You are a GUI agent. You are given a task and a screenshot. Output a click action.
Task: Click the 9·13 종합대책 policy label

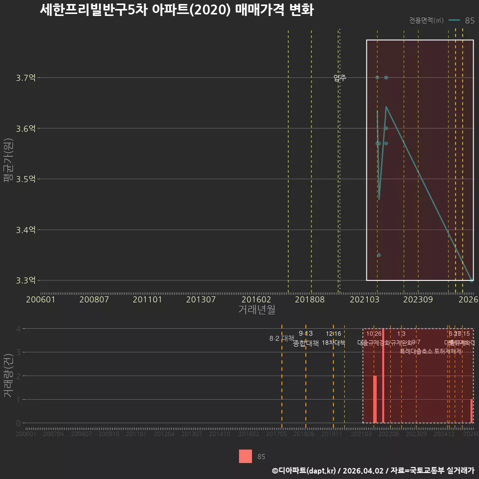pyautogui.click(x=305, y=338)
